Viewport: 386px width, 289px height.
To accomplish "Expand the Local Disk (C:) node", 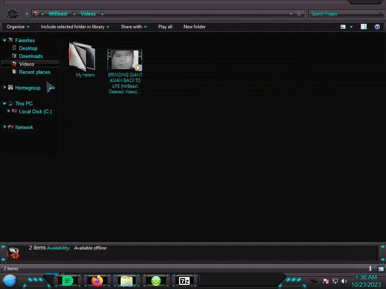I will point(8,111).
